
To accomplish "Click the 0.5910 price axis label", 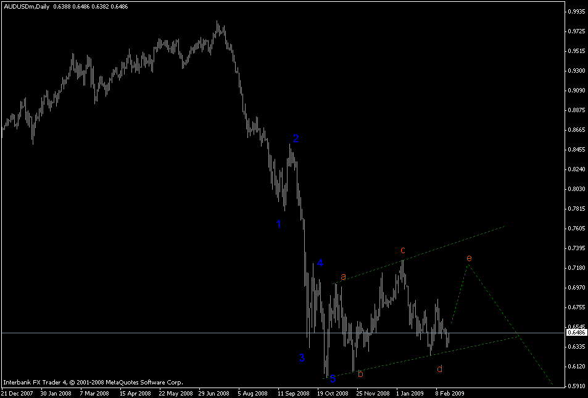I will [575, 386].
